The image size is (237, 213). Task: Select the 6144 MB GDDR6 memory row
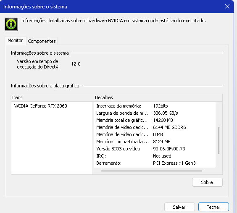155,127
